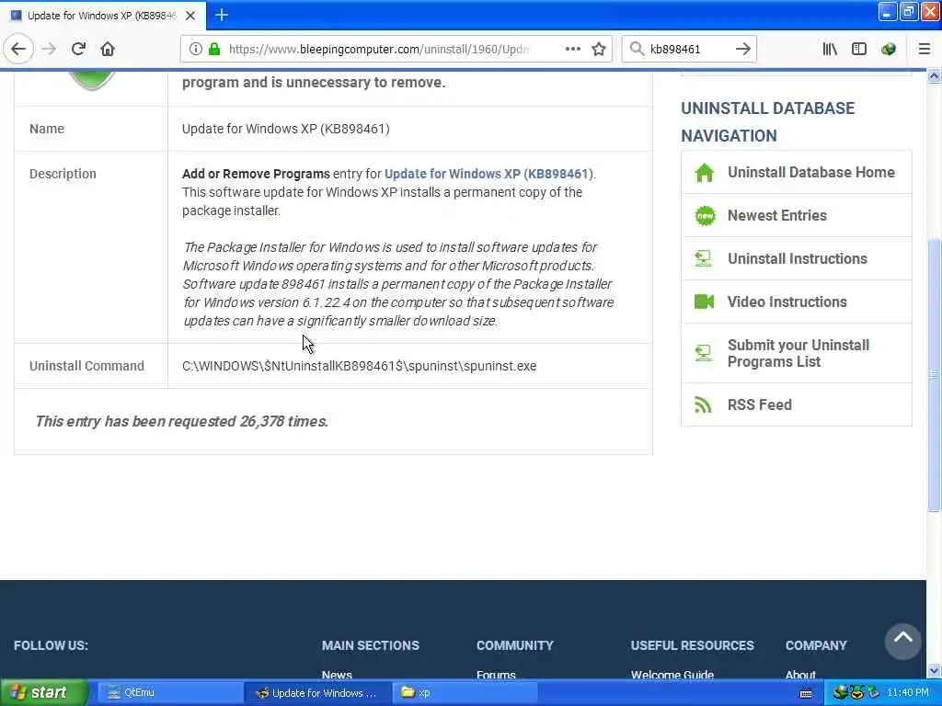Image resolution: width=942 pixels, height=706 pixels.
Task: Submit search with the arrow button
Action: (x=742, y=49)
